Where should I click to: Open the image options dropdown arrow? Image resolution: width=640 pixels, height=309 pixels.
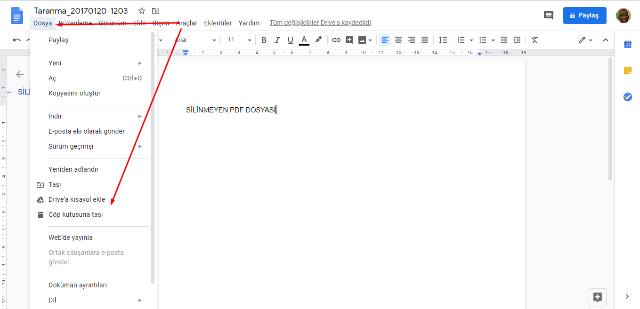pyautogui.click(x=370, y=40)
